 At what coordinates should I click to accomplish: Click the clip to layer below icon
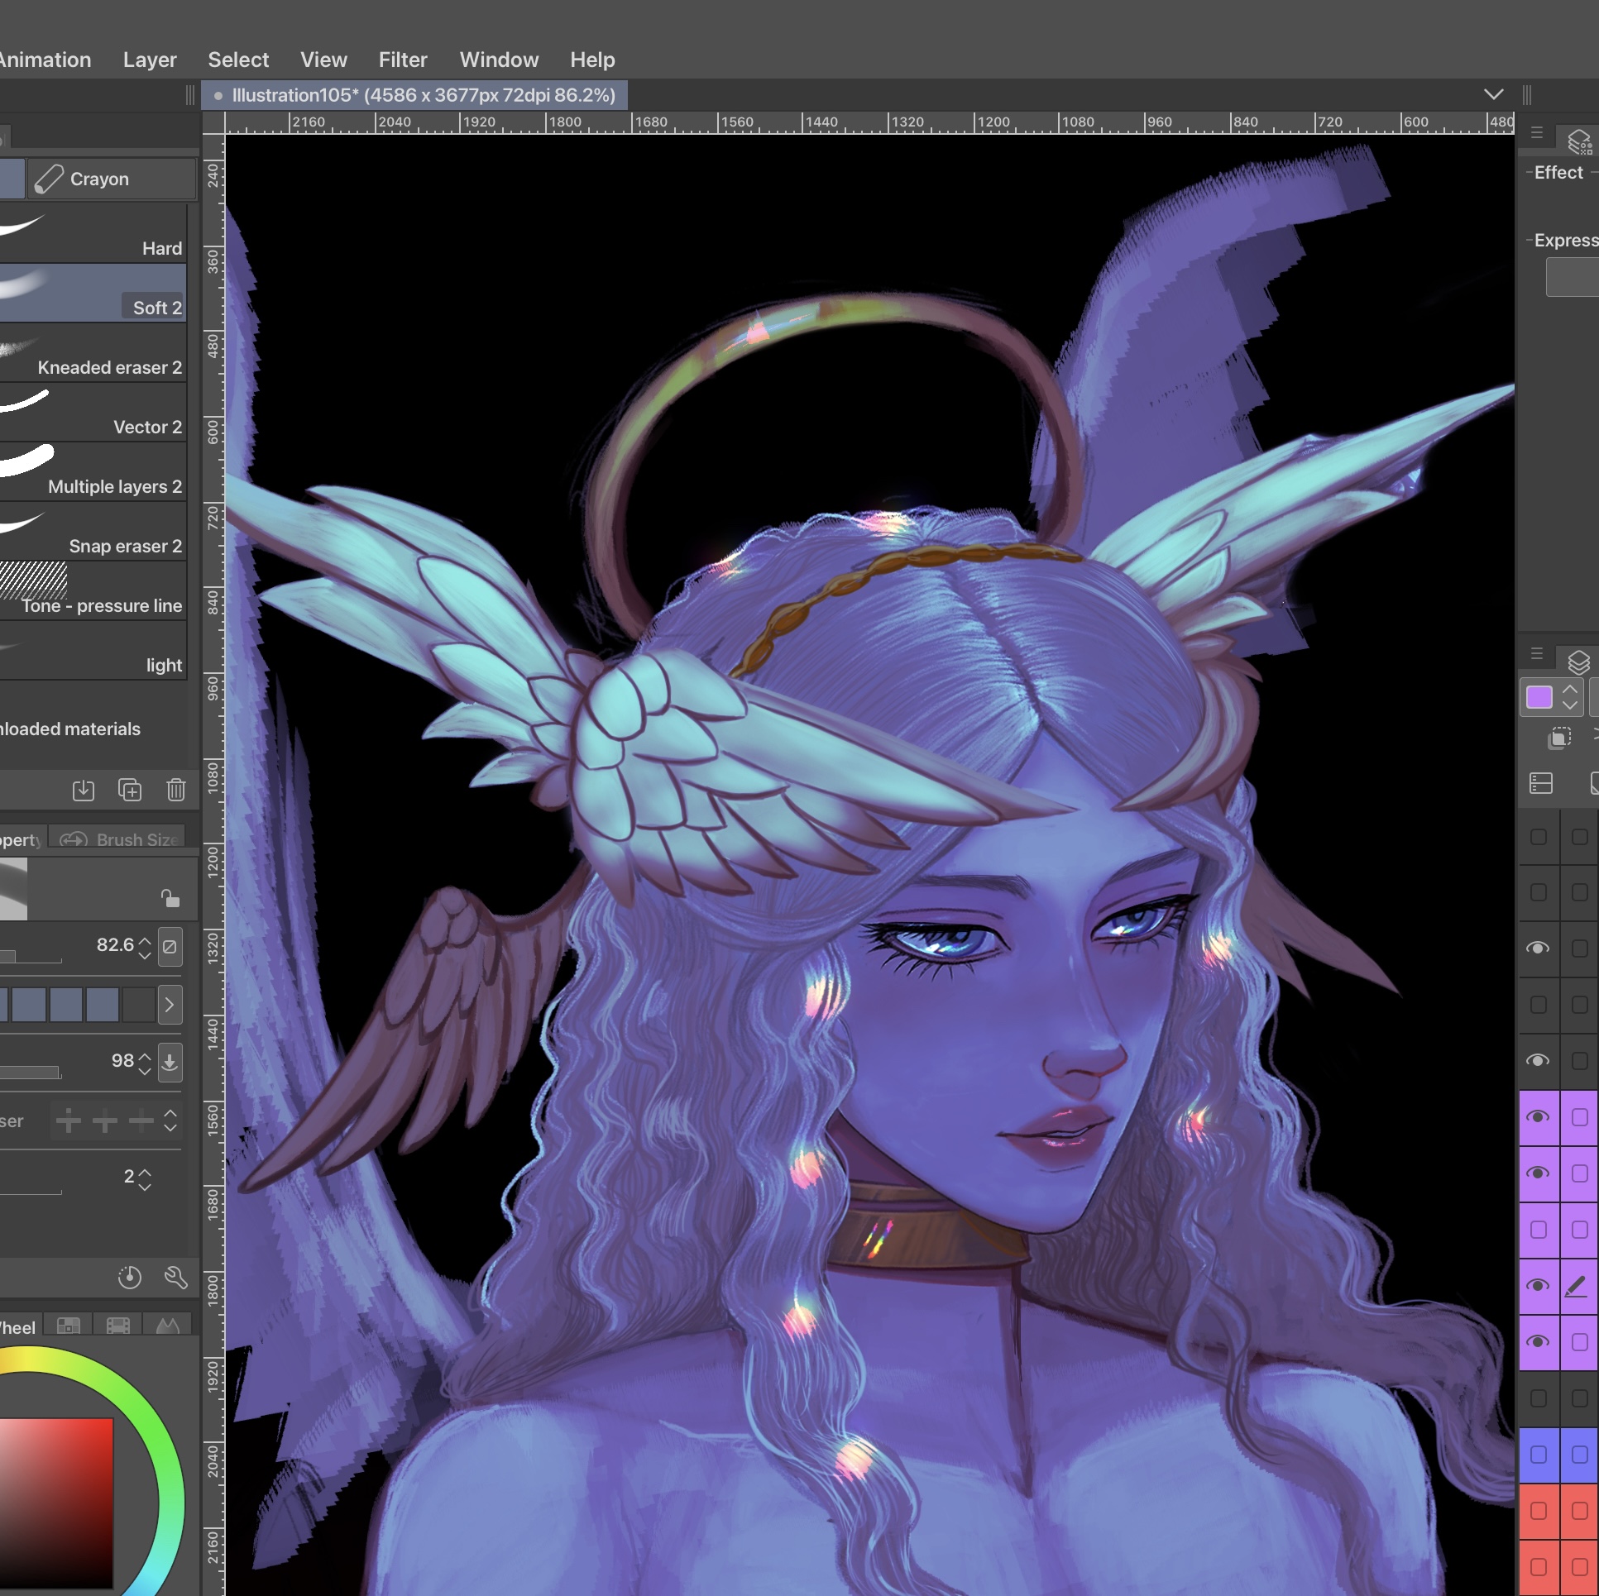click(x=1559, y=737)
